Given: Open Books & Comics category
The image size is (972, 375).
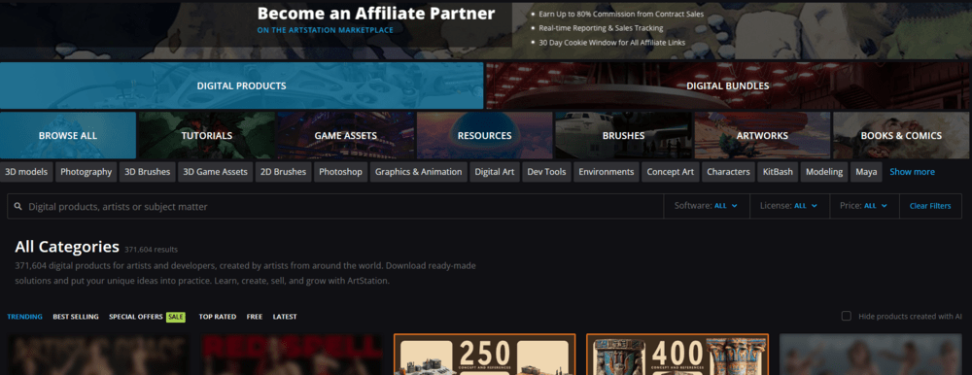Looking at the screenshot, I should (x=902, y=135).
